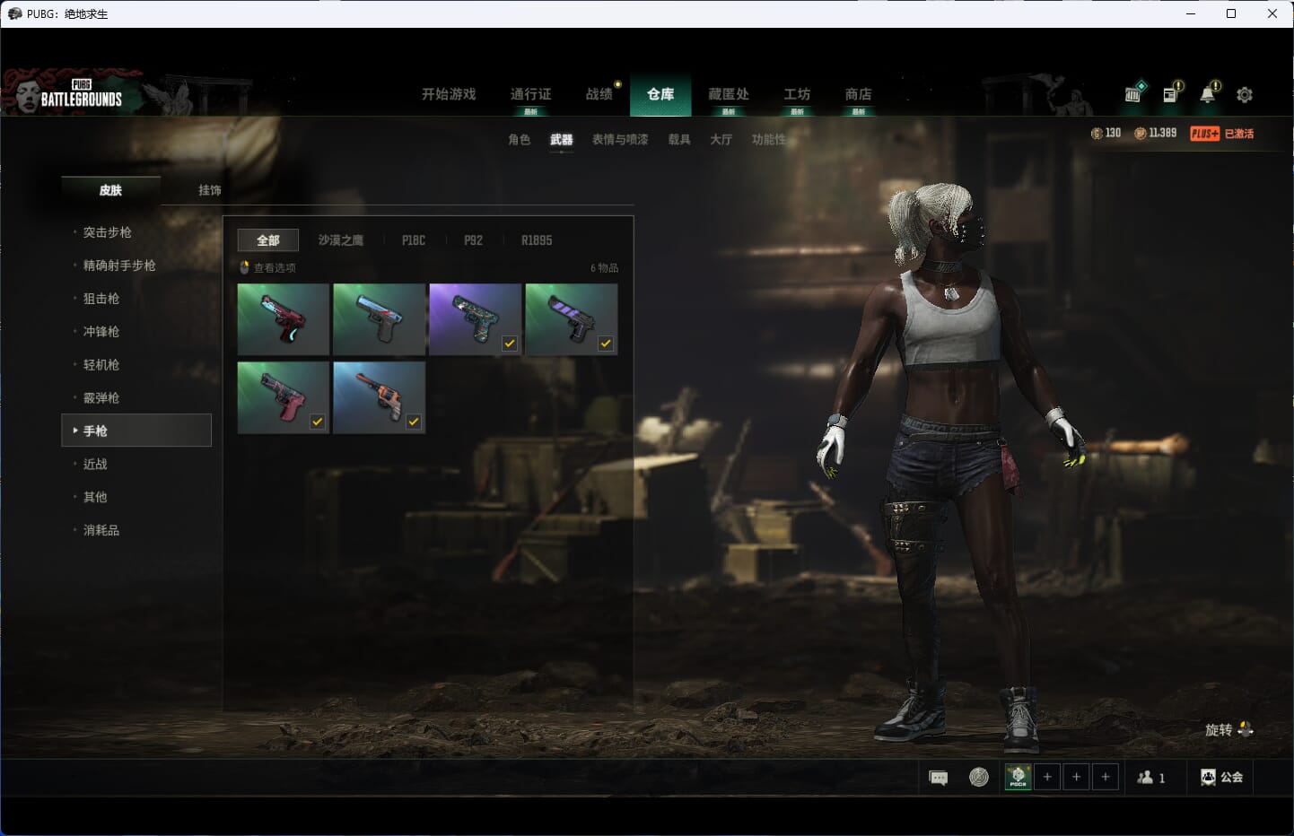This screenshot has height=836, width=1294.
Task: Open the 商店 store tab
Action: [859, 94]
